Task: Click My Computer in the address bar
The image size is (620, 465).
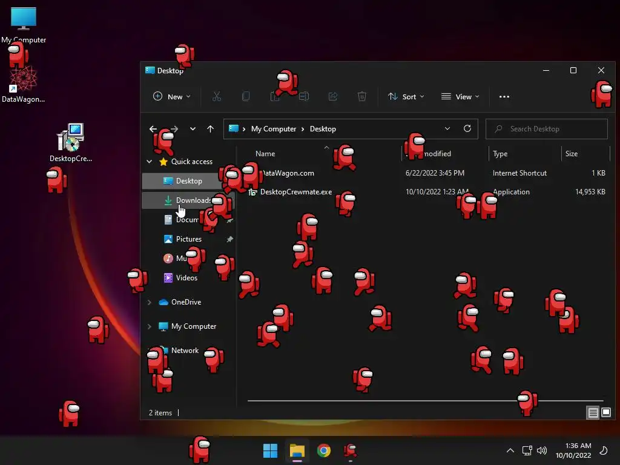Action: tap(274, 129)
